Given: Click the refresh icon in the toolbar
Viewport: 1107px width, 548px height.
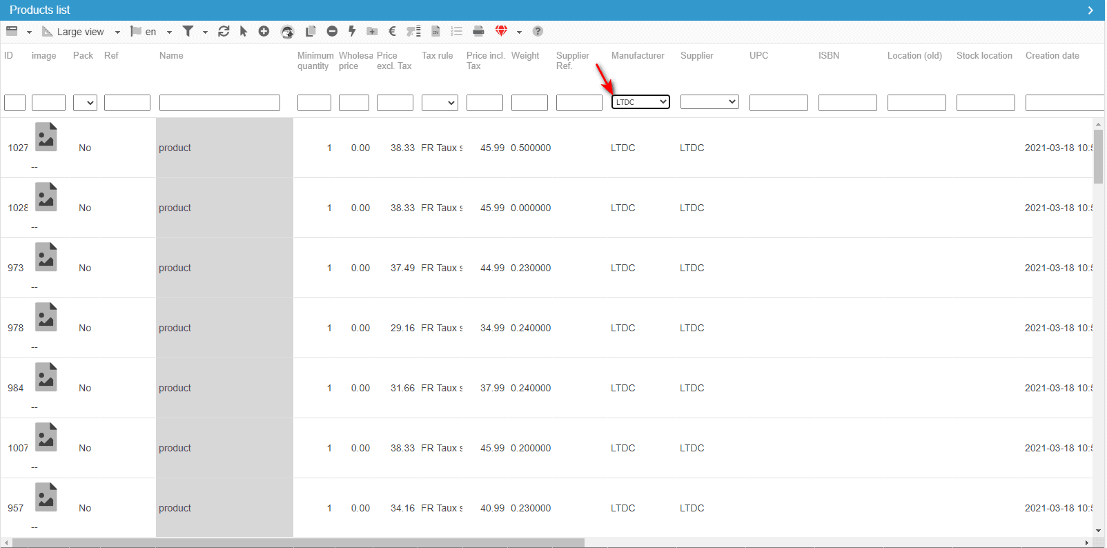Looking at the screenshot, I should (224, 31).
